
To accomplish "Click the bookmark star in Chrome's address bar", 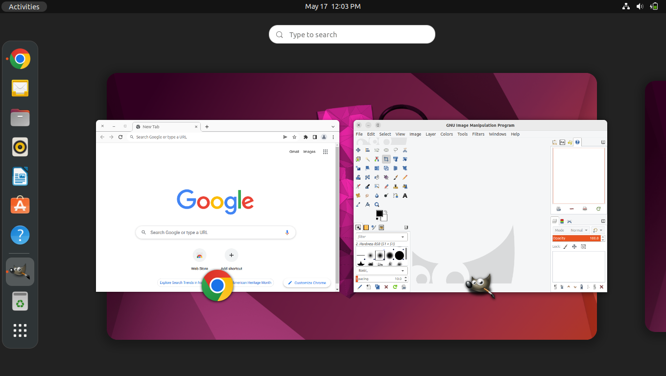I will (294, 137).
